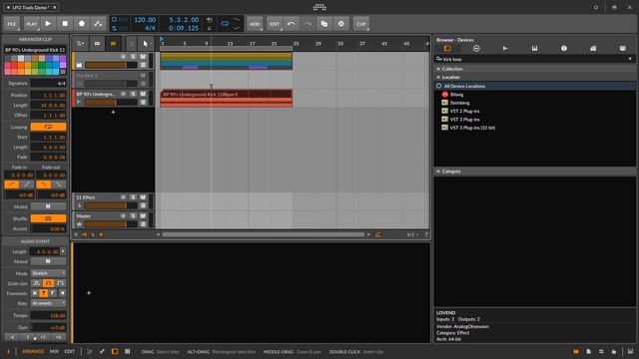This screenshot has width=639, height=359.
Task: Click the browser search field with kick loop
Action: [x=534, y=59]
